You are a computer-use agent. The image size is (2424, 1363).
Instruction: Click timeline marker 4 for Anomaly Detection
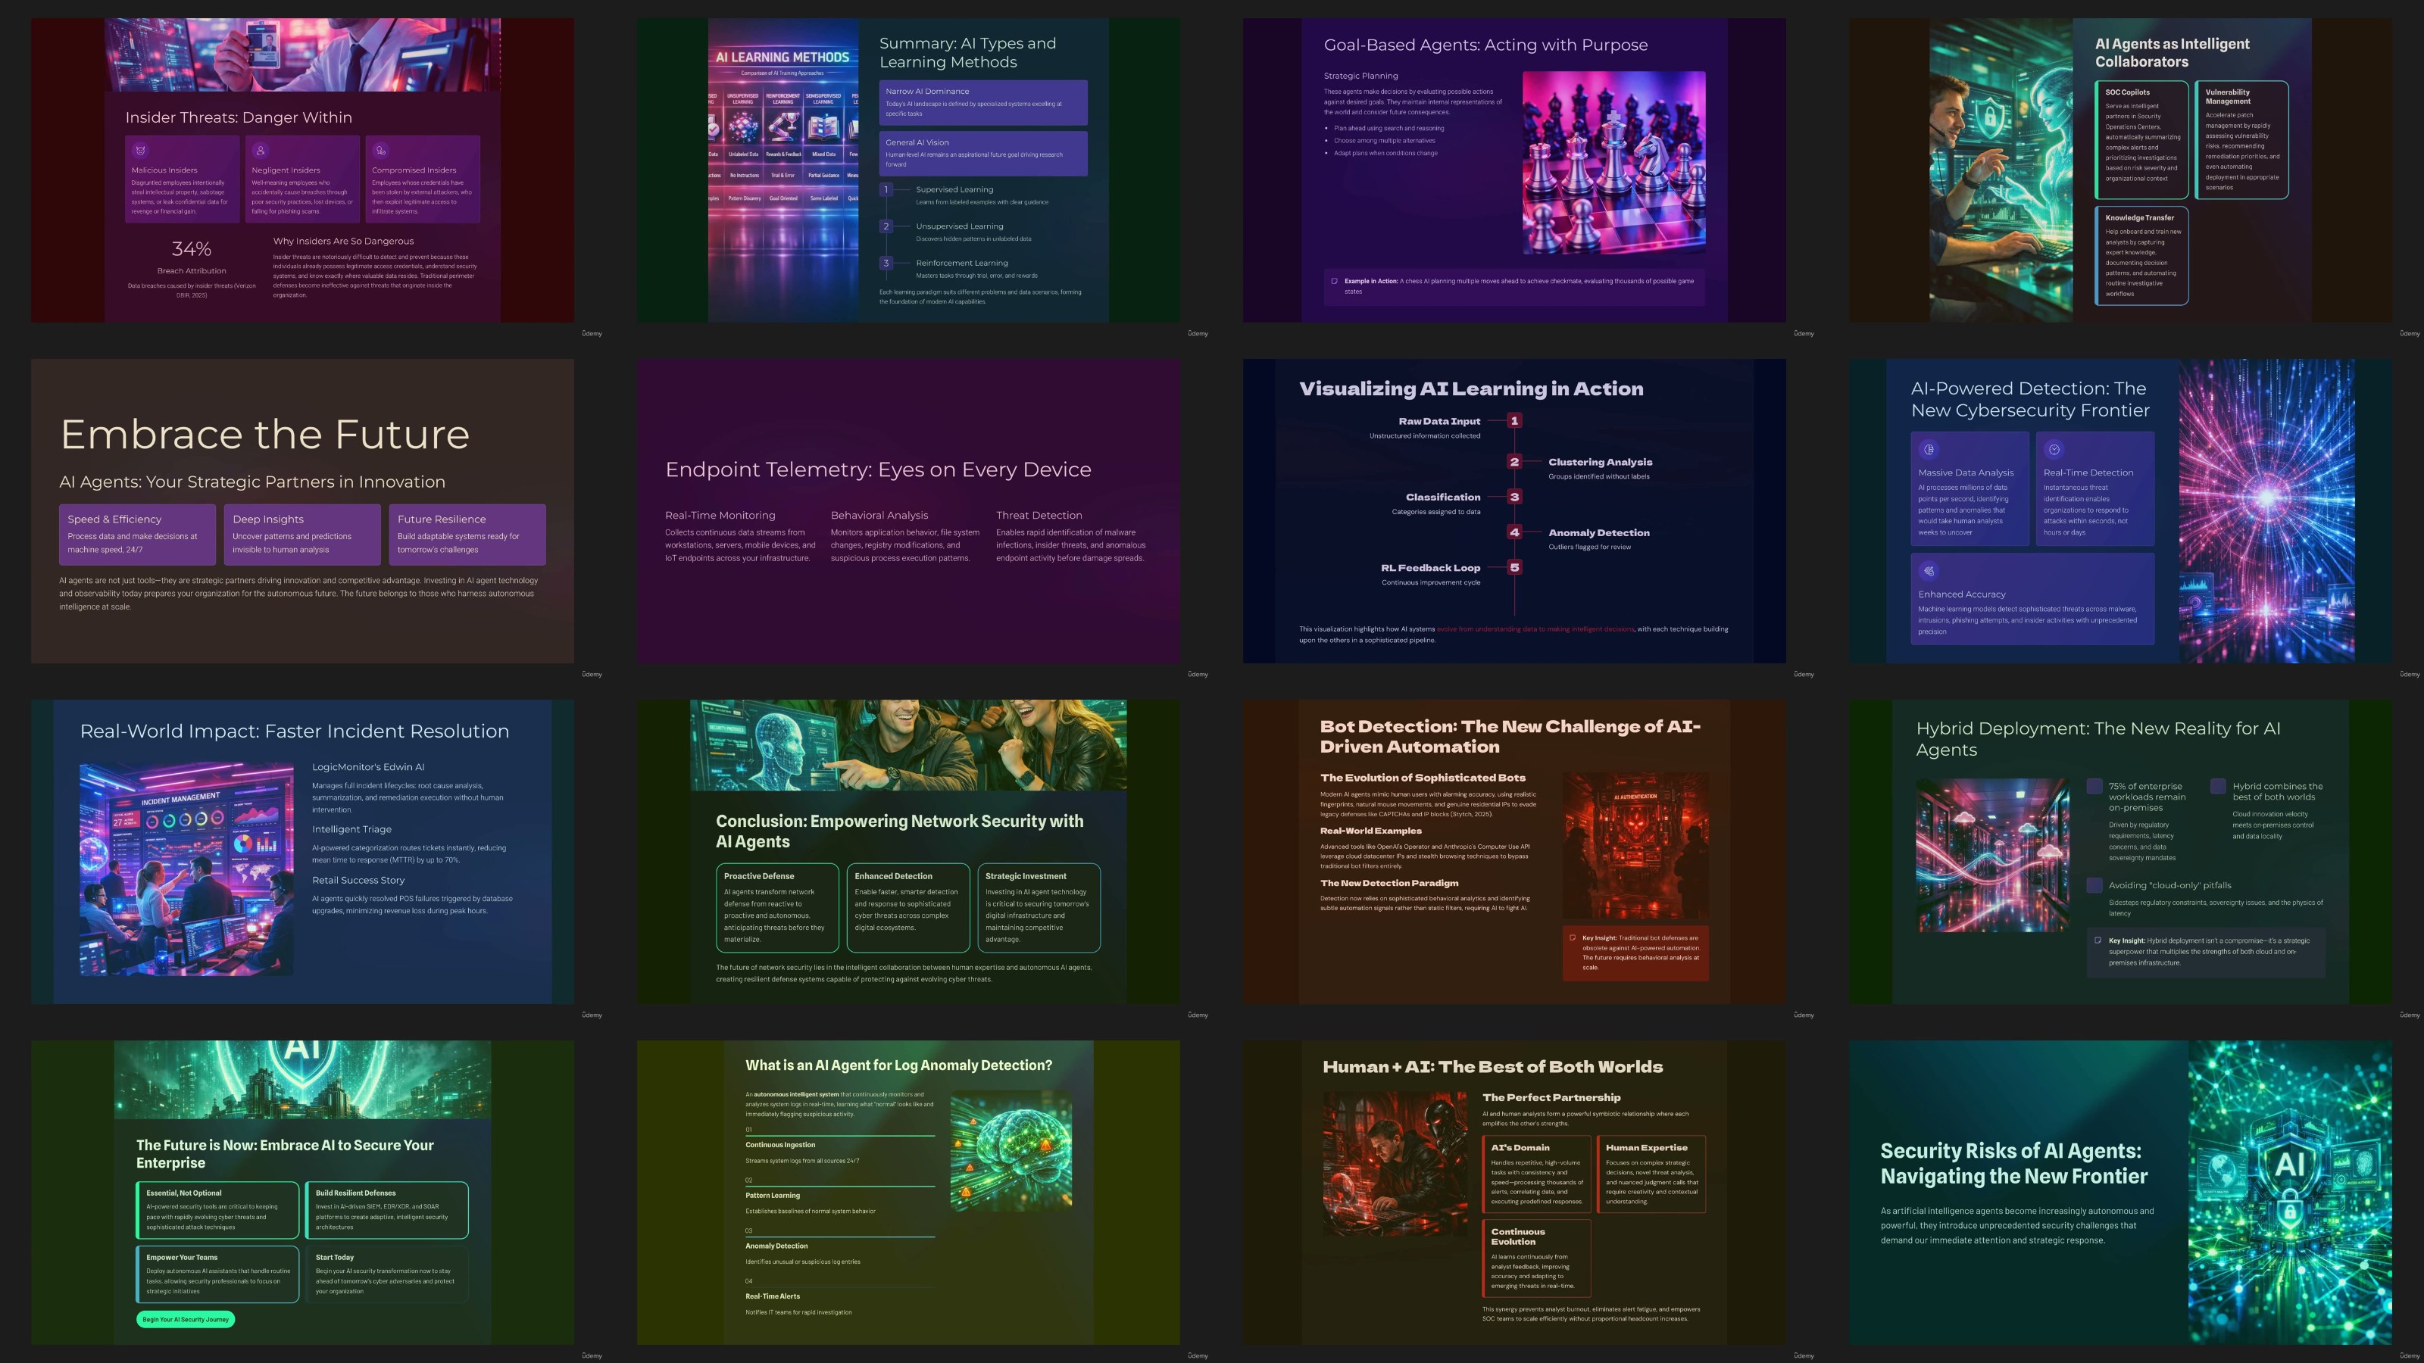(x=1514, y=532)
